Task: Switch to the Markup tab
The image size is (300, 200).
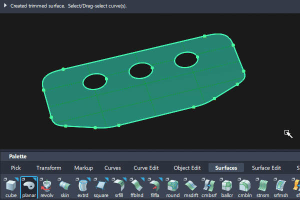Action: 83,168
